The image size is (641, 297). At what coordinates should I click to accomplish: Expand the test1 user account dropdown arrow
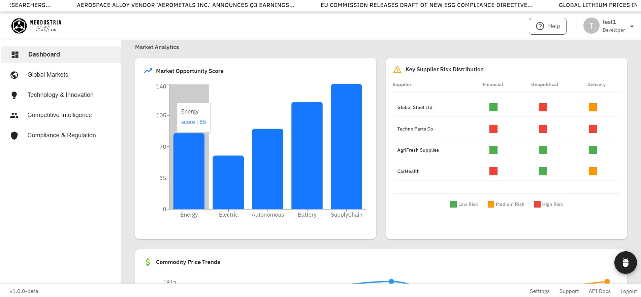632,26
